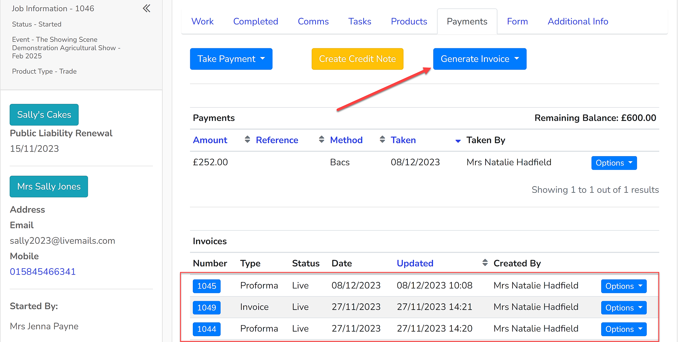Select the Public Liability Renewal heading
678x342 pixels.
(61, 133)
